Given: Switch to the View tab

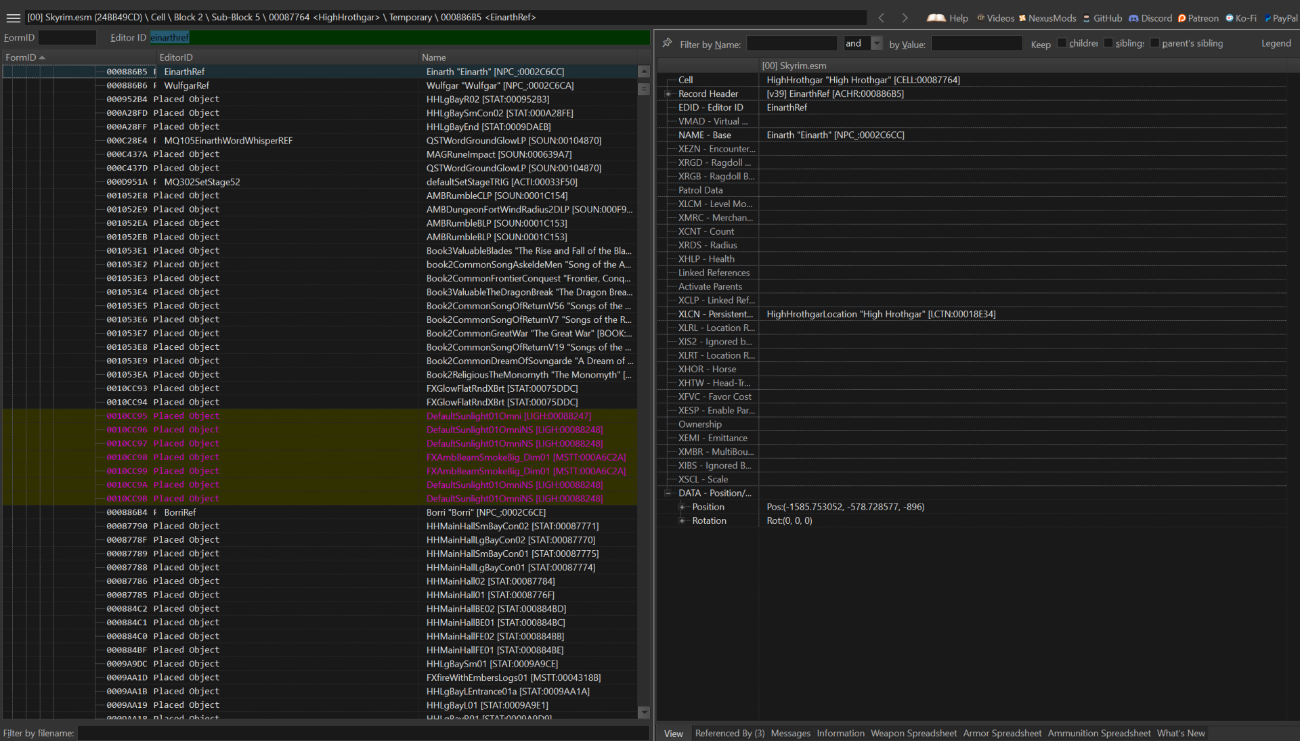Looking at the screenshot, I should pos(674,734).
